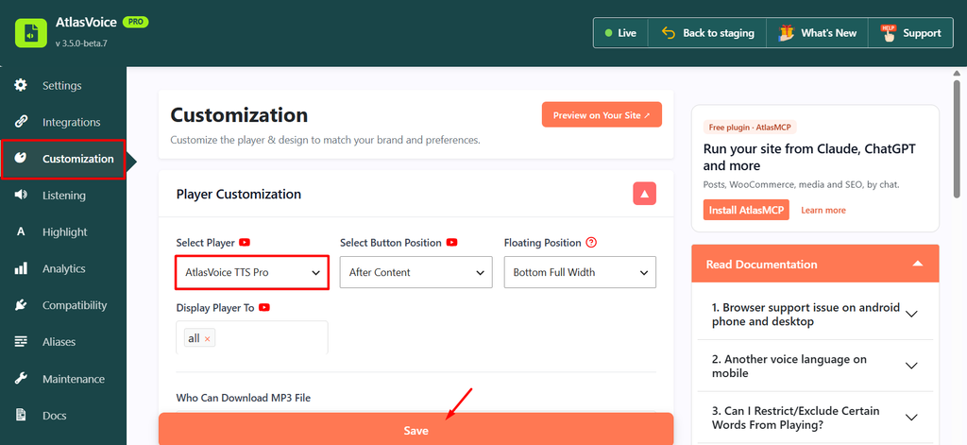Click the green PRO badge
Viewport: 967px width, 445px height.
point(135,22)
